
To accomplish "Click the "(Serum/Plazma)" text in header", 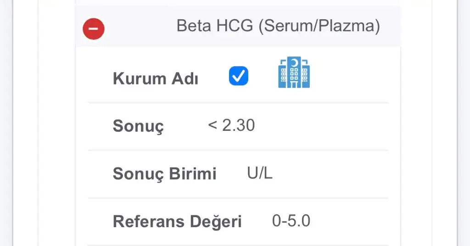I will click(x=319, y=26).
